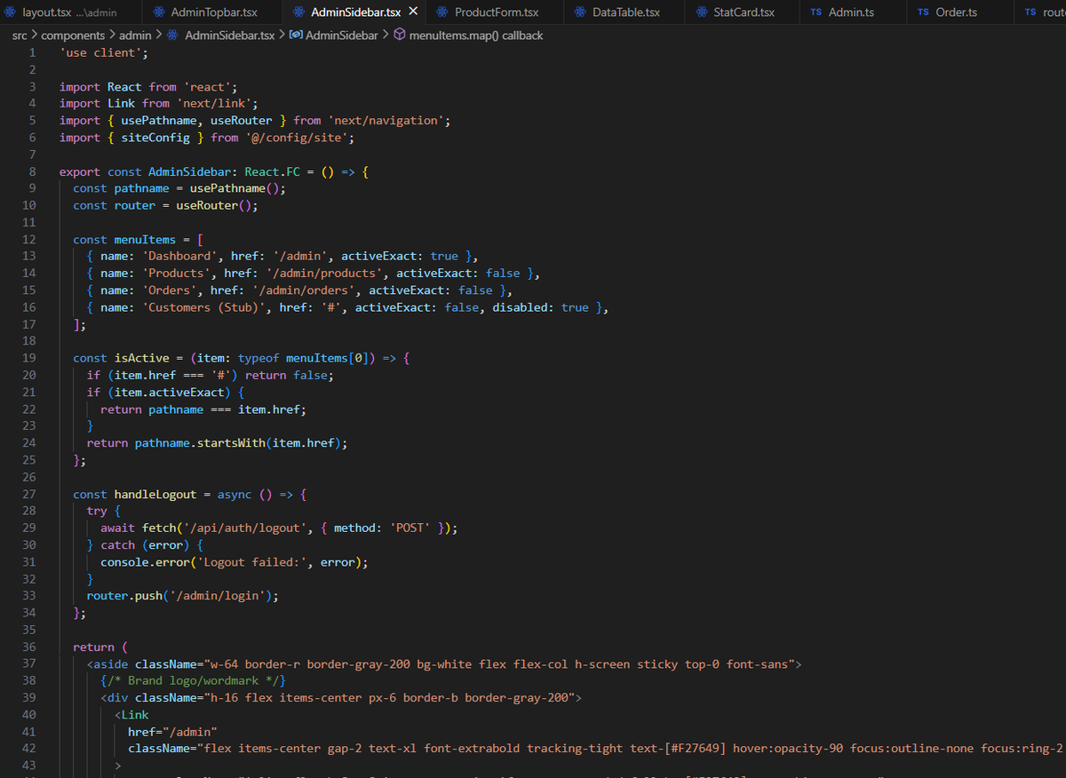
Task: Click '/admin/orders' href string
Action: (x=304, y=290)
